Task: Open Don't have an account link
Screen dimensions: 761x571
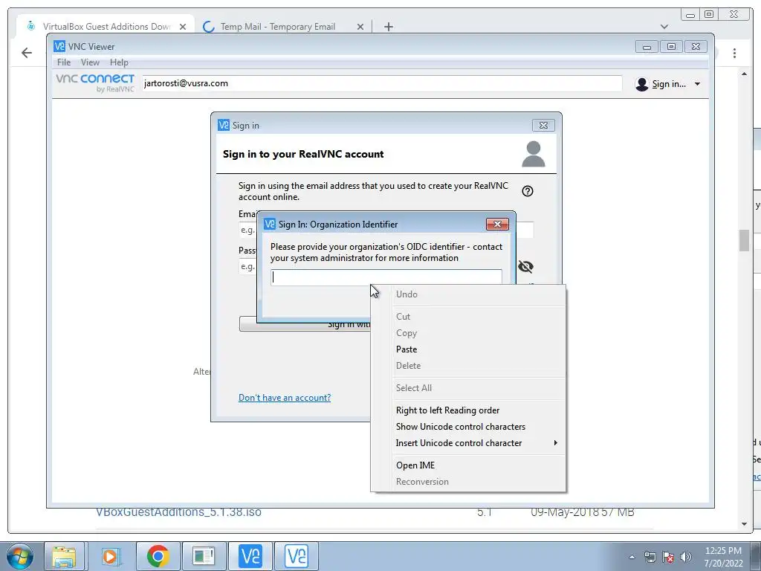Action: tap(285, 398)
